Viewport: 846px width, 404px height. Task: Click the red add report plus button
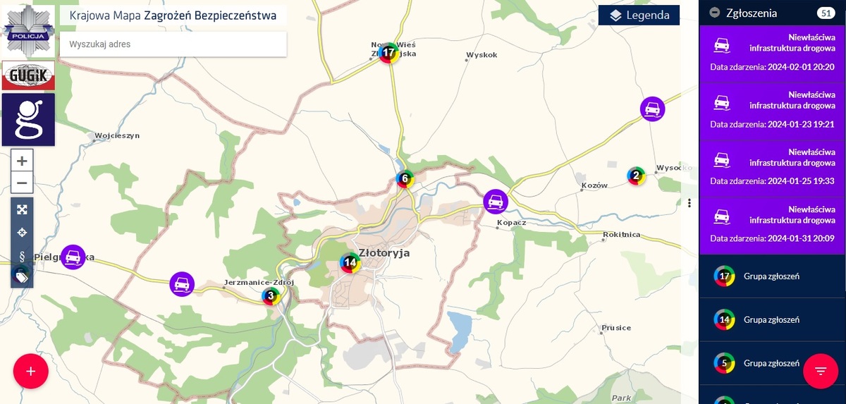click(30, 371)
